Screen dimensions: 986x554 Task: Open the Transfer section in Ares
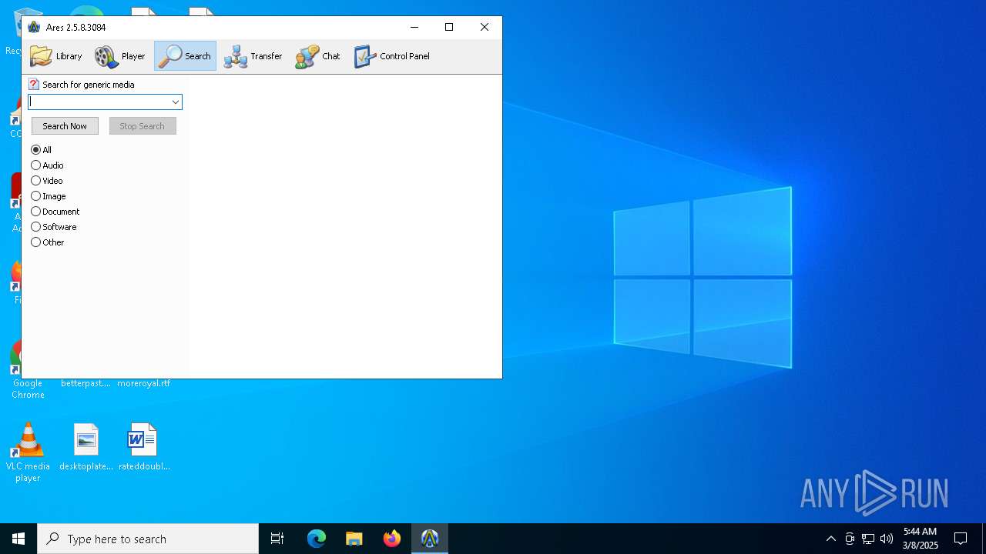253,56
